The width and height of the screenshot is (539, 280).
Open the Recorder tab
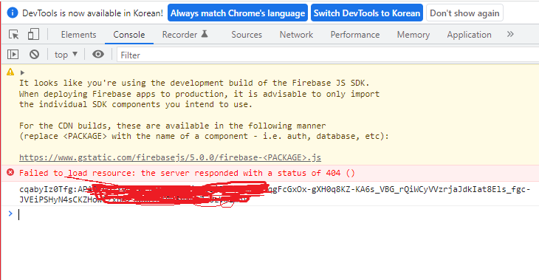coord(185,35)
